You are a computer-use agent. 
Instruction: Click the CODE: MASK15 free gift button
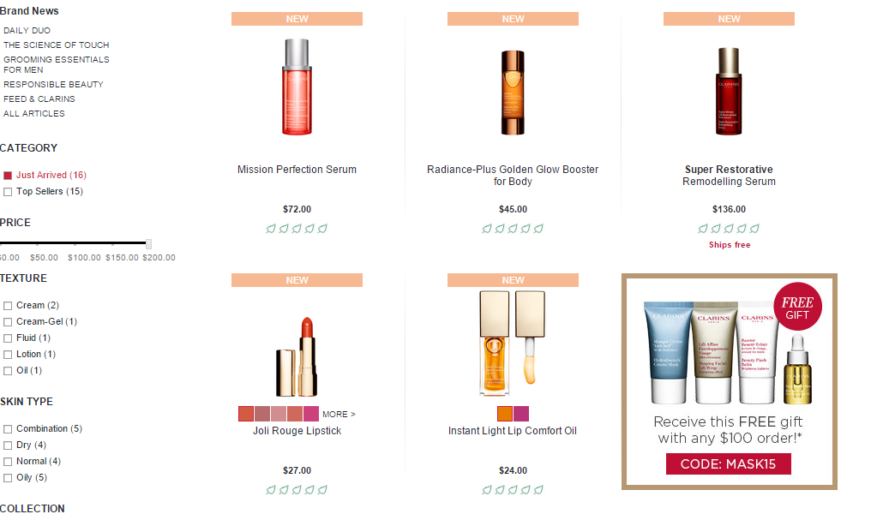(x=729, y=464)
